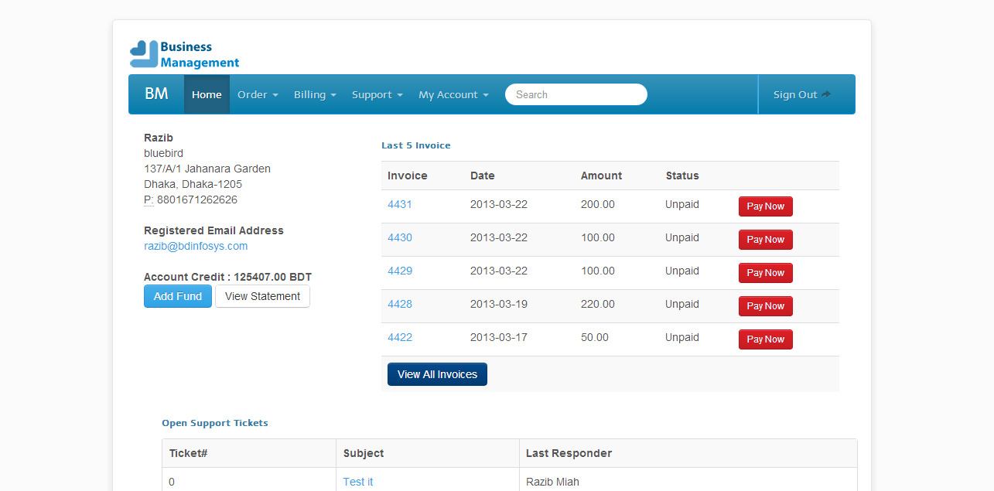Focus the Search input field
The width and height of the screenshot is (994, 491).
click(576, 94)
